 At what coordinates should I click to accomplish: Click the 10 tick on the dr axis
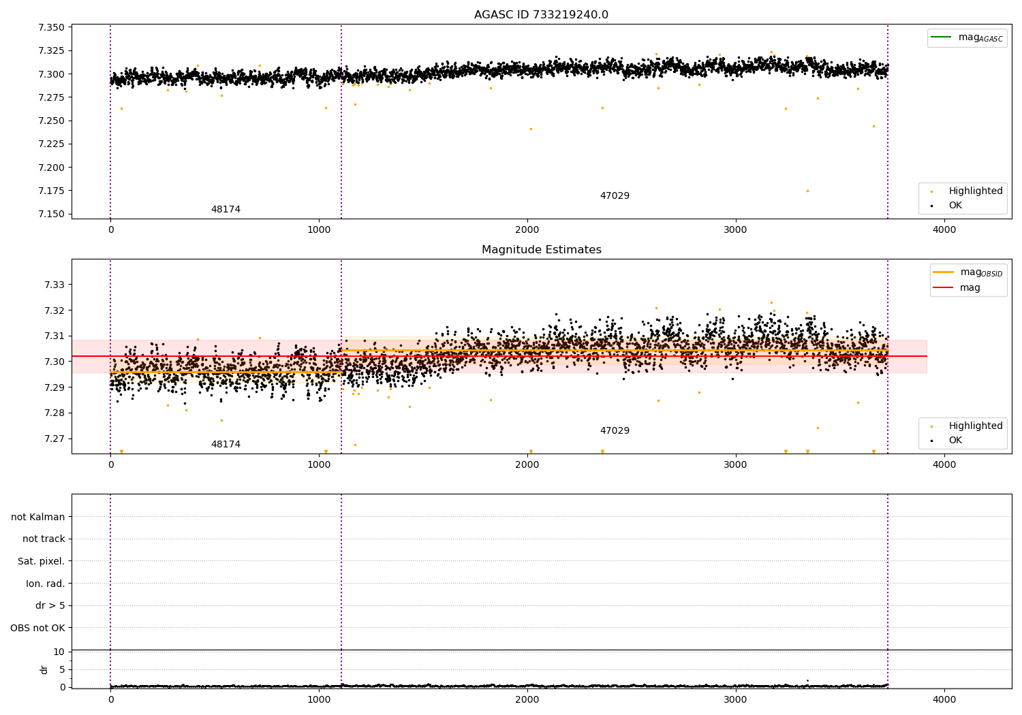tap(59, 652)
